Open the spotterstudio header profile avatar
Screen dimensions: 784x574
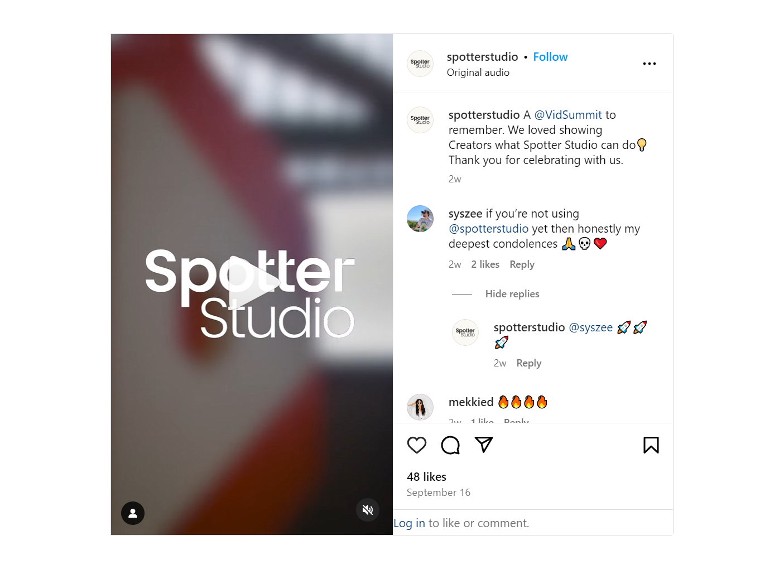(420, 64)
